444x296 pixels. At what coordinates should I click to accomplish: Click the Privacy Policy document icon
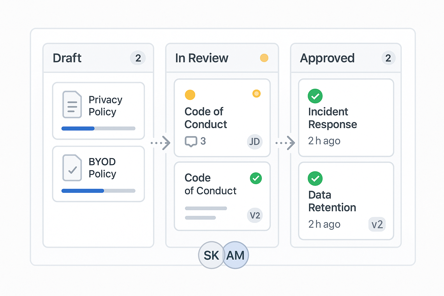[x=72, y=105]
